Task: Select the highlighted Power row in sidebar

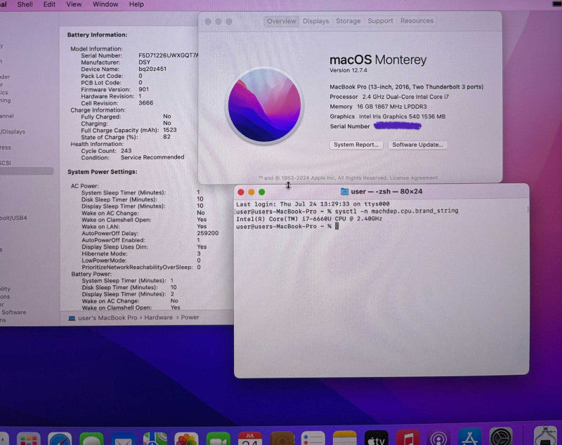Action: (27, 171)
